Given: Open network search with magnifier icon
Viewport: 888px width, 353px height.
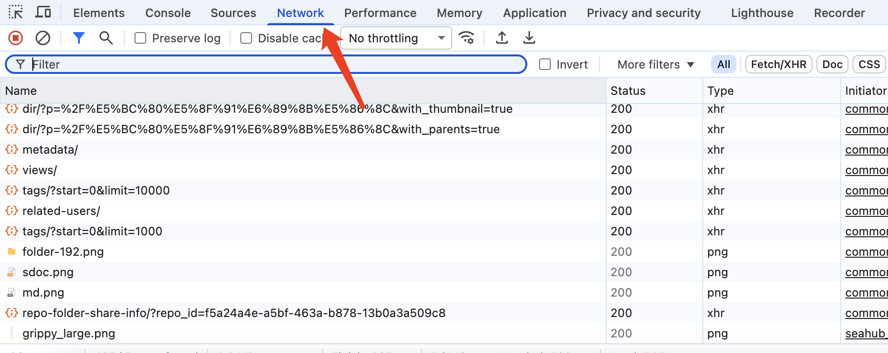Looking at the screenshot, I should (x=106, y=38).
